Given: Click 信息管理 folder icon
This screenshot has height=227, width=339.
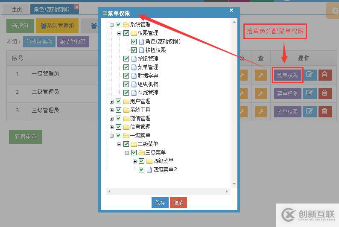Looking at the screenshot, I should (126, 127).
